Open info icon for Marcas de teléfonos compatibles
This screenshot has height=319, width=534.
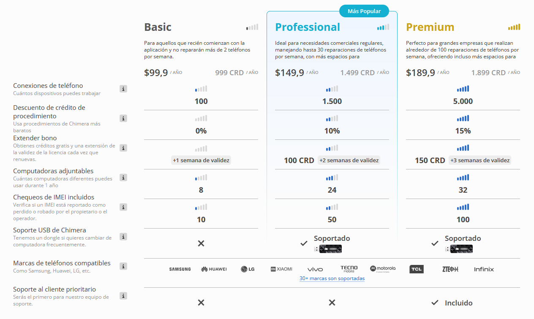[123, 266]
